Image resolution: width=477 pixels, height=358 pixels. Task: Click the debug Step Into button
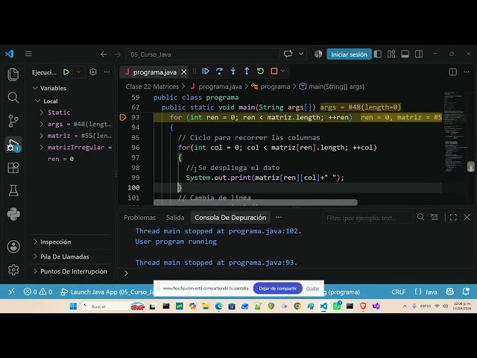233,72
